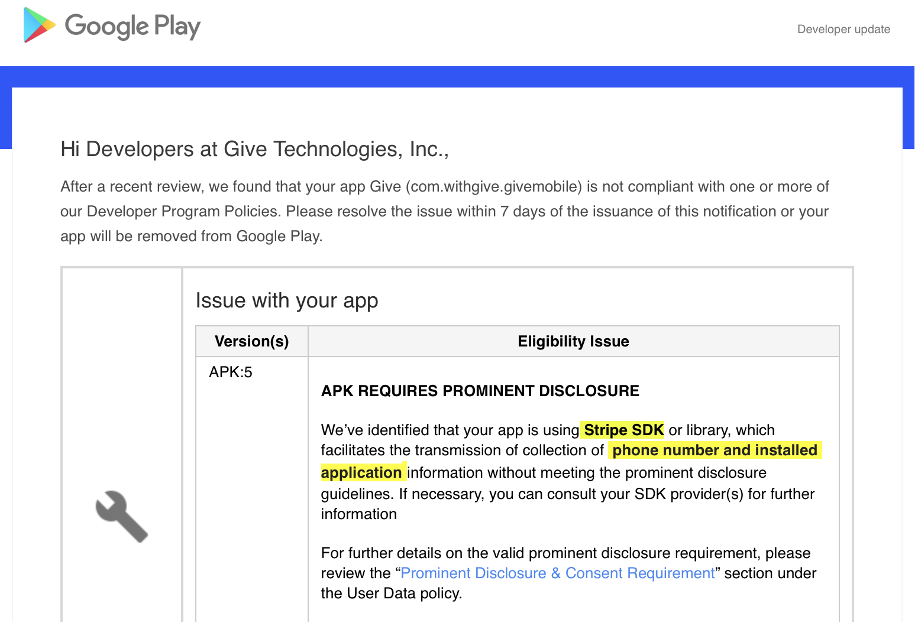Select the highlighted Stripe SDK text
The image size is (918, 622).
pos(622,430)
